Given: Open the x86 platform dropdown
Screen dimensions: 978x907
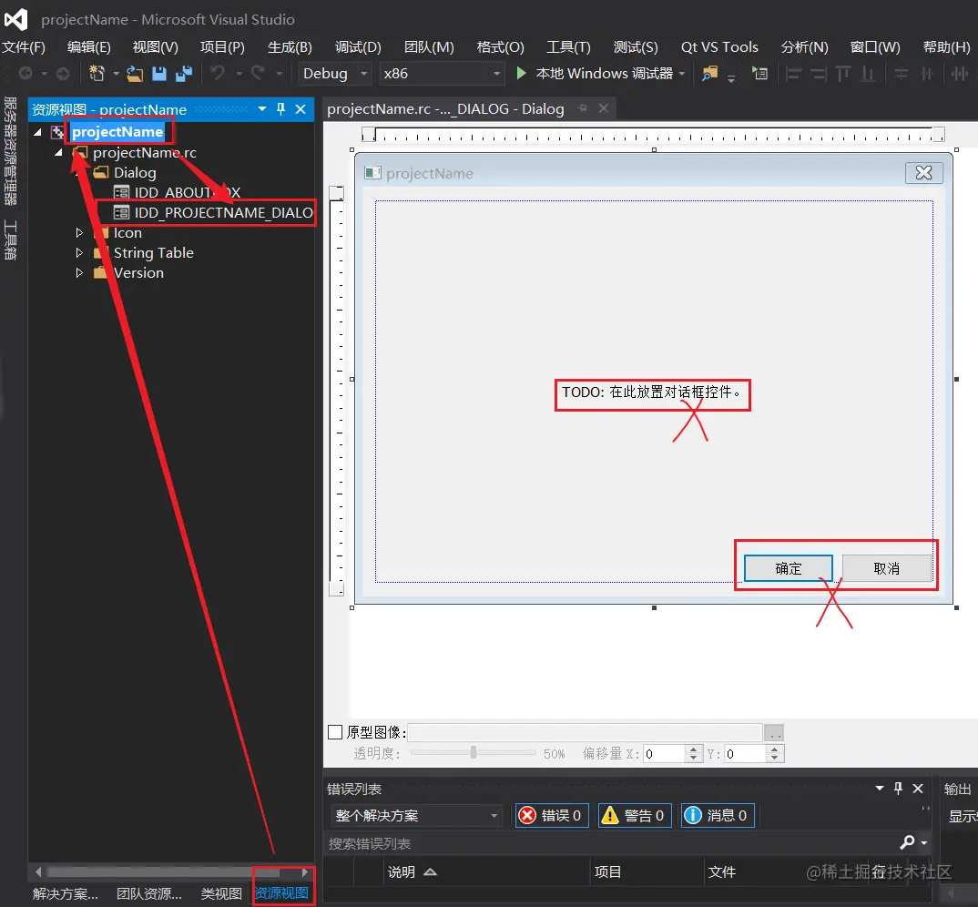Looking at the screenshot, I should pos(497,74).
